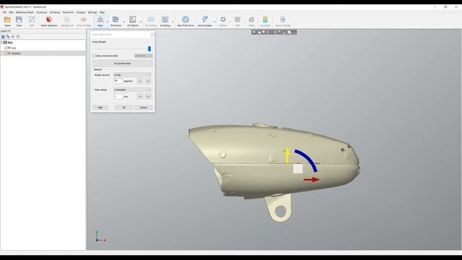Screen dimensions: 462x260
Task: Click the Pattern tool icon
Action: pyautogui.click(x=223, y=19)
